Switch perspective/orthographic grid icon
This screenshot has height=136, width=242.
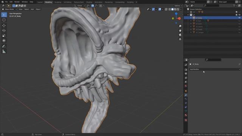pos(180,39)
